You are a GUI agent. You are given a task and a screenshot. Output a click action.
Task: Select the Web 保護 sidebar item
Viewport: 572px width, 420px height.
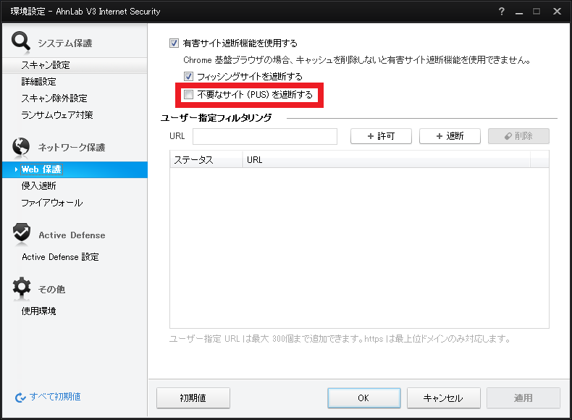(x=75, y=169)
